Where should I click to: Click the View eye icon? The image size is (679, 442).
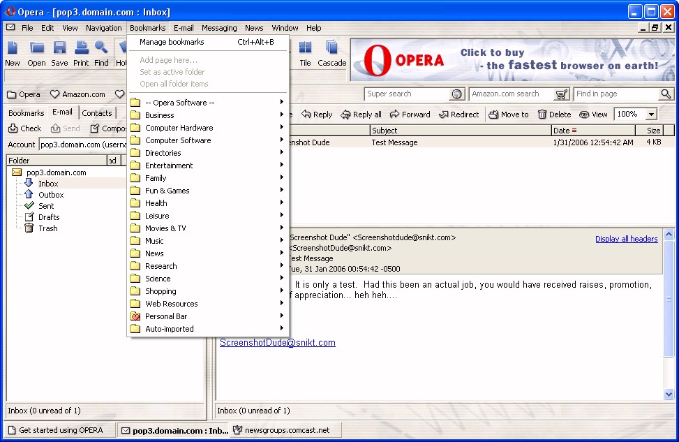[584, 115]
